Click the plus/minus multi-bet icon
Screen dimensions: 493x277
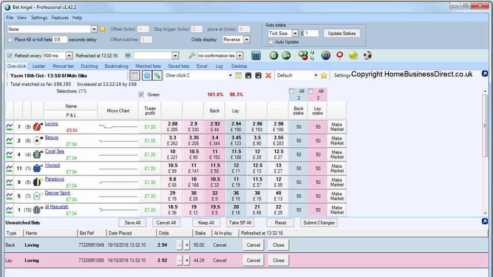(x=303, y=55)
